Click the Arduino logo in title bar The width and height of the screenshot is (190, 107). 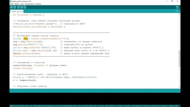(x=11, y=1)
